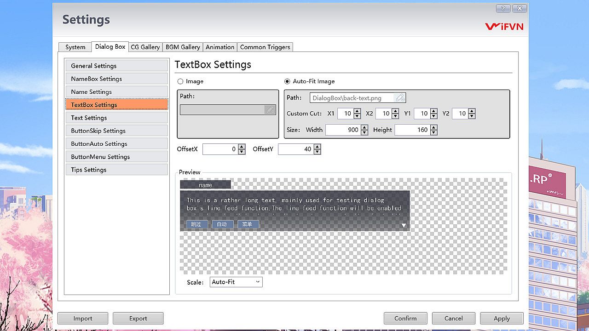This screenshot has height=331, width=589.
Task: Click the edit icon in Auto-Fit Path field
Action: [400, 98]
